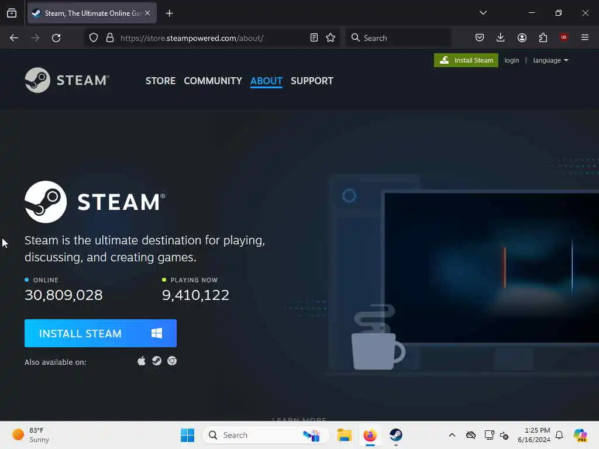Click the Steam logo in page header

click(67, 80)
